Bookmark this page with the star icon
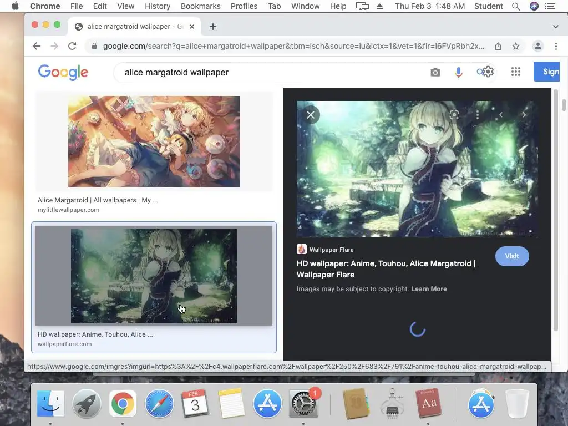Image resolution: width=568 pixels, height=426 pixels. pos(516,46)
